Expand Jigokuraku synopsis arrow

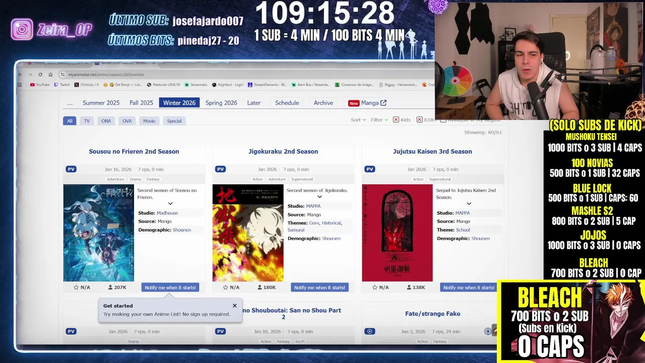(x=319, y=197)
